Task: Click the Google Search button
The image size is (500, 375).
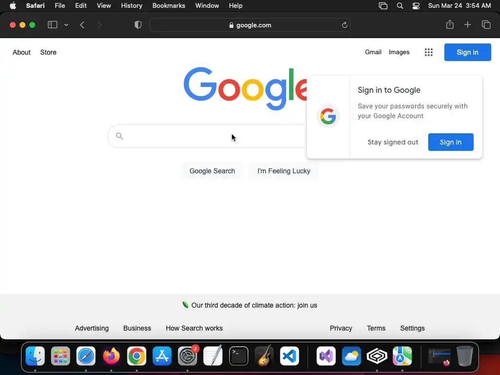Action: pyautogui.click(x=212, y=171)
